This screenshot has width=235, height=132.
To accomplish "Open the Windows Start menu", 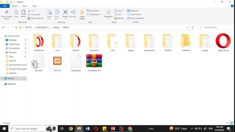I will (4, 129).
